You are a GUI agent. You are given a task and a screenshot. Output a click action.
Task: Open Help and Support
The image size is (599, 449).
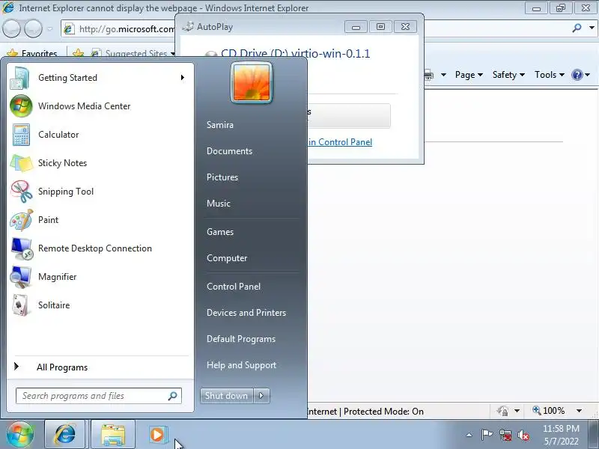coord(241,365)
